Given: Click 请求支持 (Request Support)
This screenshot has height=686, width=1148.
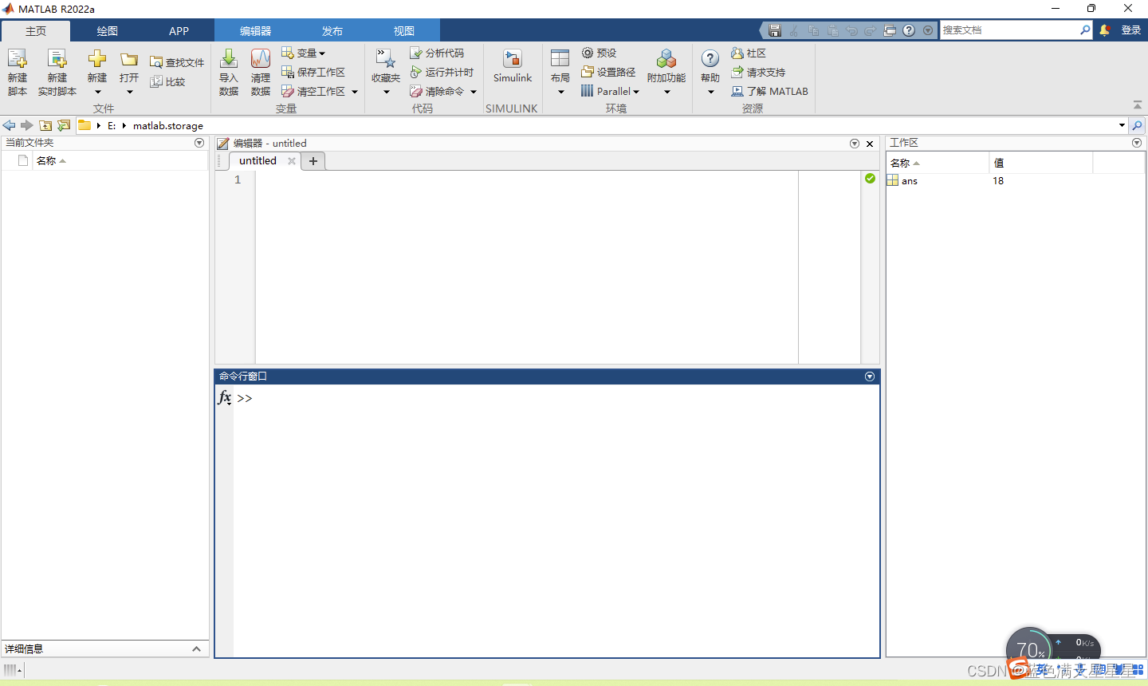Looking at the screenshot, I should (758, 72).
